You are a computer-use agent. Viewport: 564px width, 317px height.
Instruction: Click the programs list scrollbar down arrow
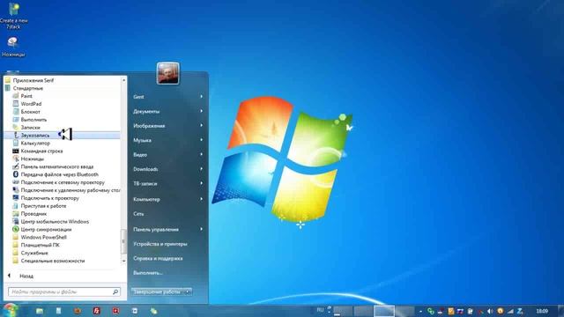click(x=123, y=261)
